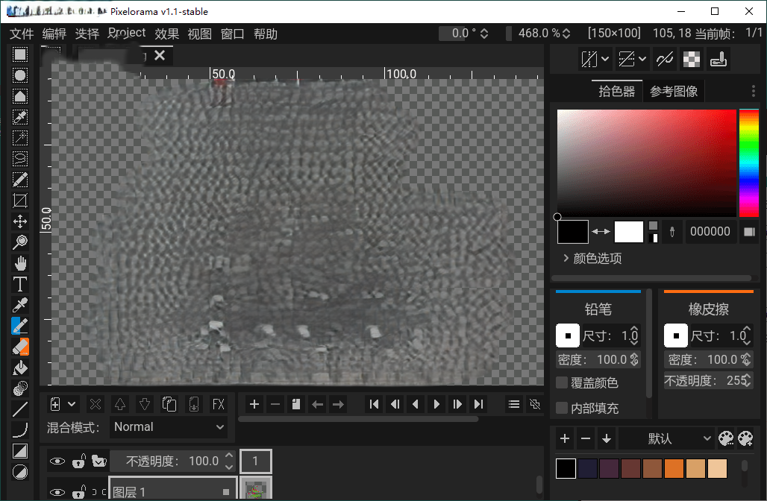Select the Lasso selection tool

tap(20, 159)
